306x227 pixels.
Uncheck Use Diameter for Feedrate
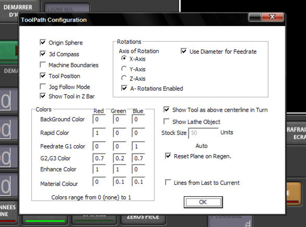[184, 51]
